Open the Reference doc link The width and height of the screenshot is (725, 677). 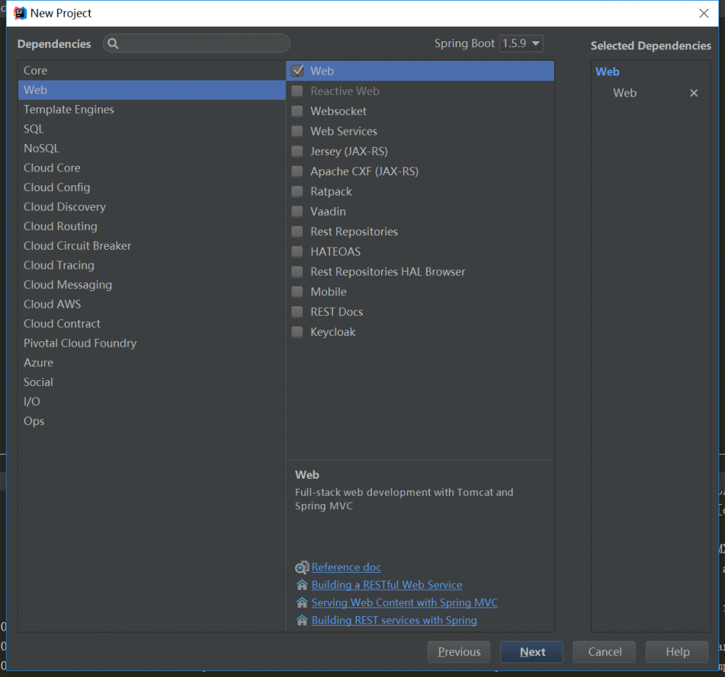[x=347, y=567]
